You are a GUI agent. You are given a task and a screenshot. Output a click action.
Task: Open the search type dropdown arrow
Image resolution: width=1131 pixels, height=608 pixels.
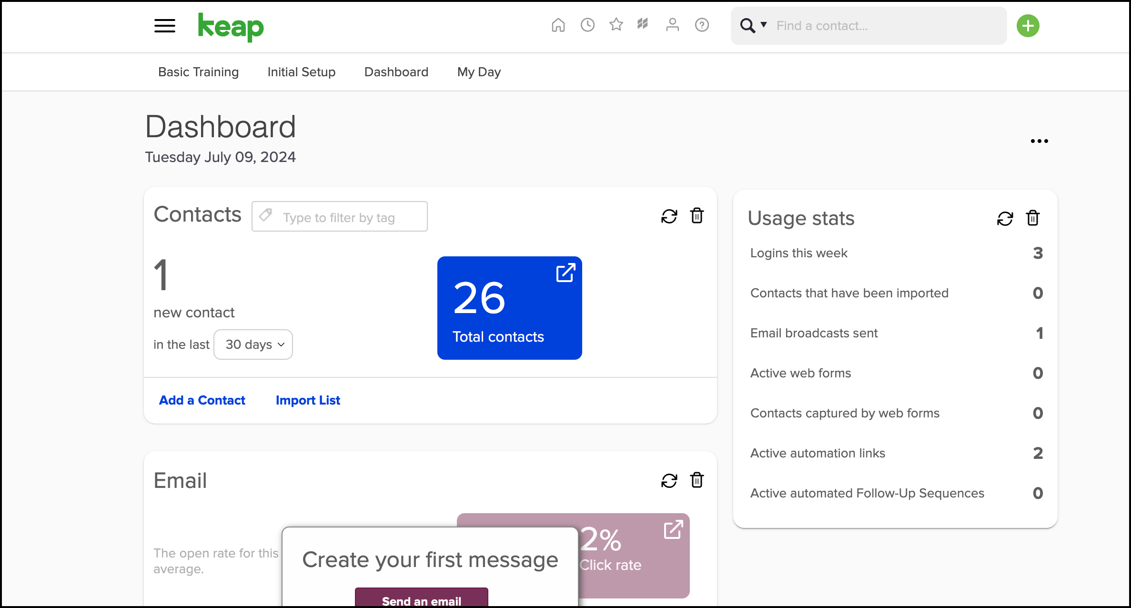pos(763,25)
